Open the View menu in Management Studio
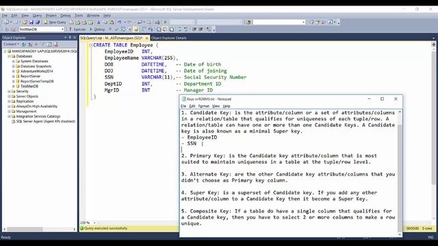Viewport: 438px width, 246px height. pyautogui.click(x=25, y=15)
